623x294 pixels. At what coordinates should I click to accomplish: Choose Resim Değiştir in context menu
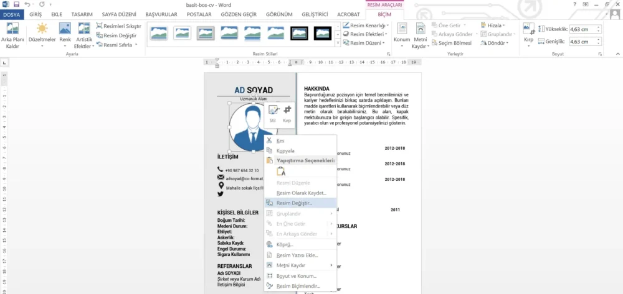coord(300,203)
